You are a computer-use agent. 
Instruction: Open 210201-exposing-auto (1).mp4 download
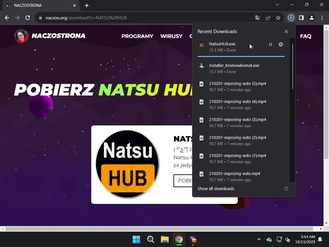tap(241, 159)
